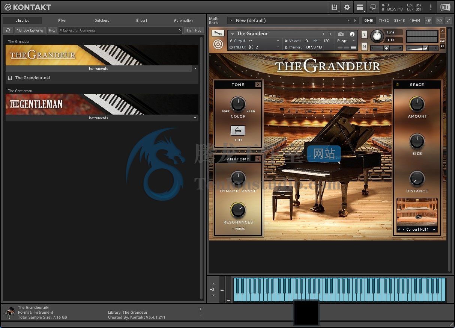Open Anatomy panel settings arrow icon
Image resolution: width=455 pixels, height=328 pixels.
pyautogui.click(x=258, y=159)
